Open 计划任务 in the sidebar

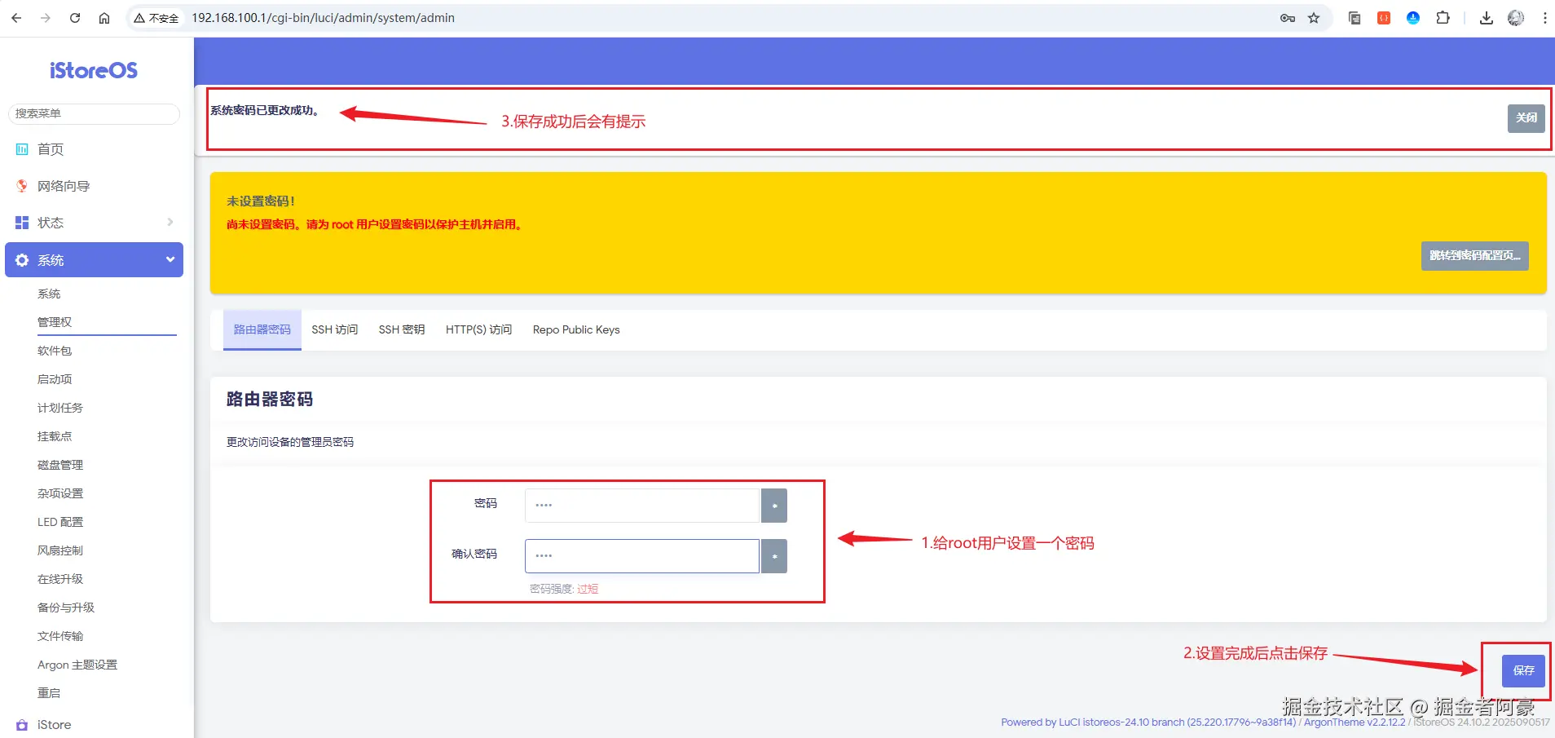(x=60, y=408)
